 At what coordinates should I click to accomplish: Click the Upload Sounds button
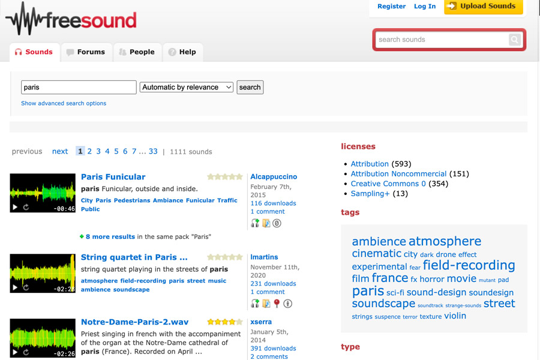[484, 6]
